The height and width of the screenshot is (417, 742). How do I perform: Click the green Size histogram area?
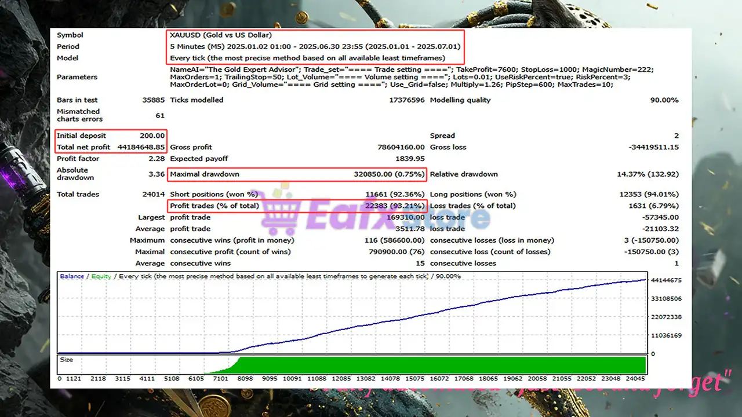click(x=441, y=365)
